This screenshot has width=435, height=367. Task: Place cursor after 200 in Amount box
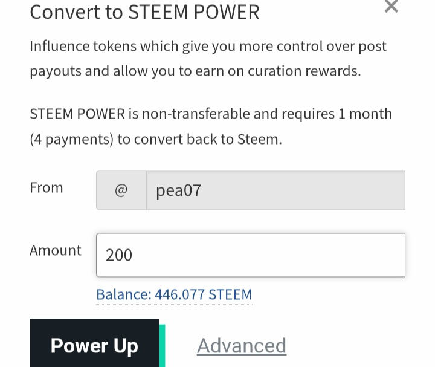[134, 255]
